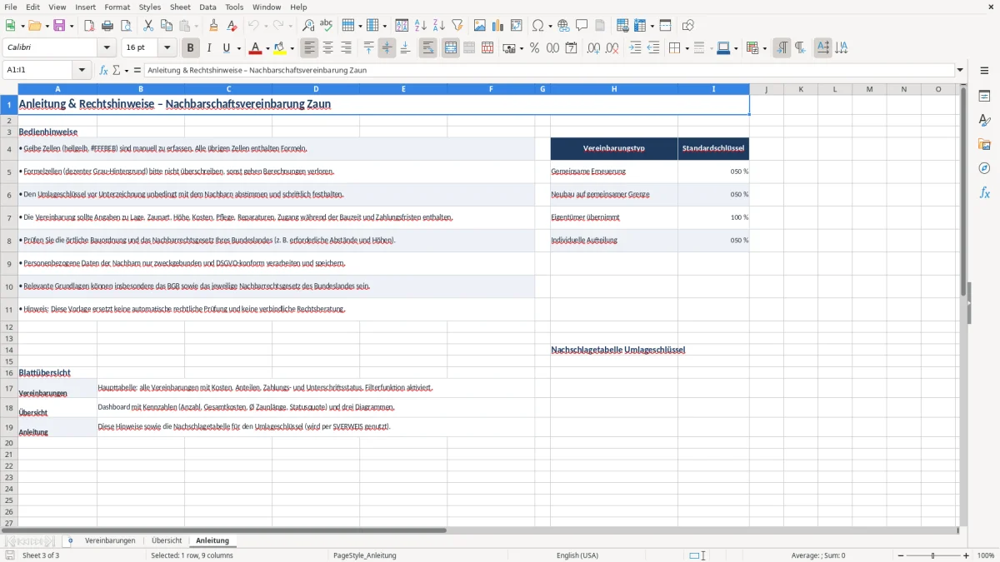Open the Tools menu
This screenshot has height=562, width=1000.
(x=234, y=7)
